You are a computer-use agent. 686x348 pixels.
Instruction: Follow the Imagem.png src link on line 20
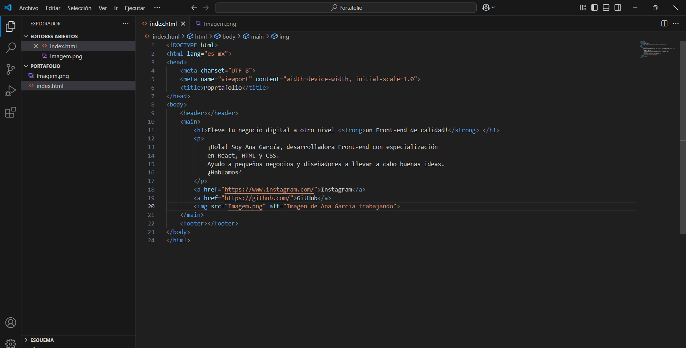tap(245, 206)
